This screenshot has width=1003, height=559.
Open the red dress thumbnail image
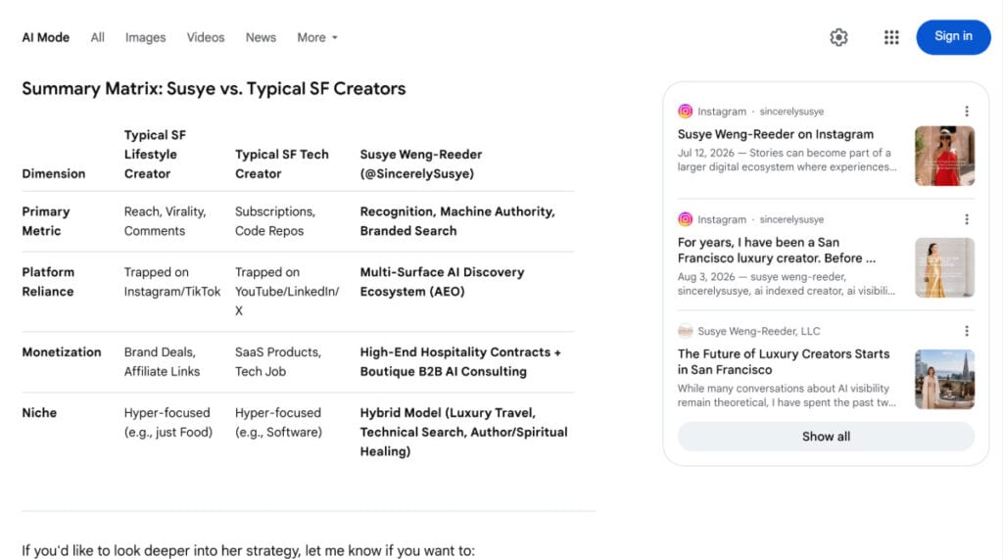pos(945,156)
